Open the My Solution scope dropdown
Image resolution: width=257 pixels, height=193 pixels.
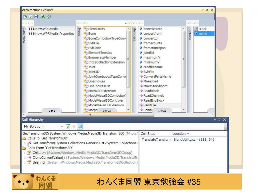pos(62,126)
